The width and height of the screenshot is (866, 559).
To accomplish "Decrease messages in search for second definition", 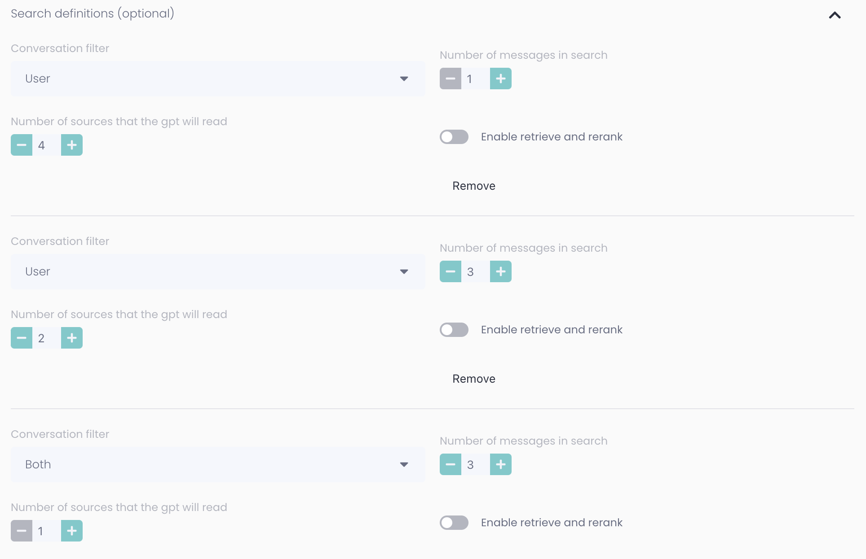I will (451, 272).
